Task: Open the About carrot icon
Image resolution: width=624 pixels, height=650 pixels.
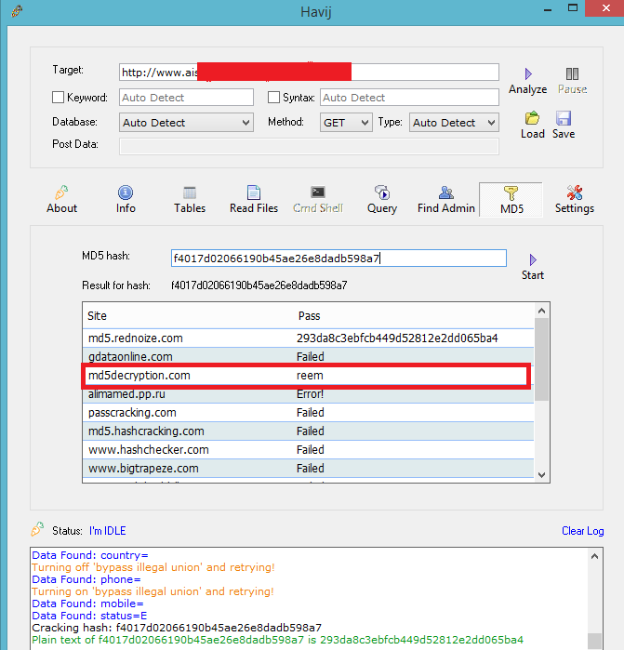Action: coord(61,192)
